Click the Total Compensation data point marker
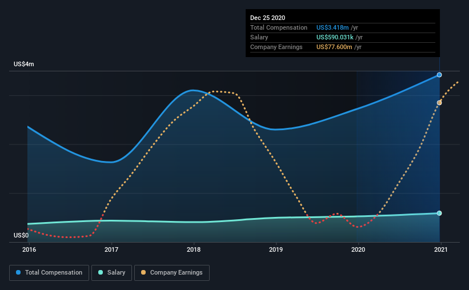The image size is (469, 290). [x=439, y=75]
